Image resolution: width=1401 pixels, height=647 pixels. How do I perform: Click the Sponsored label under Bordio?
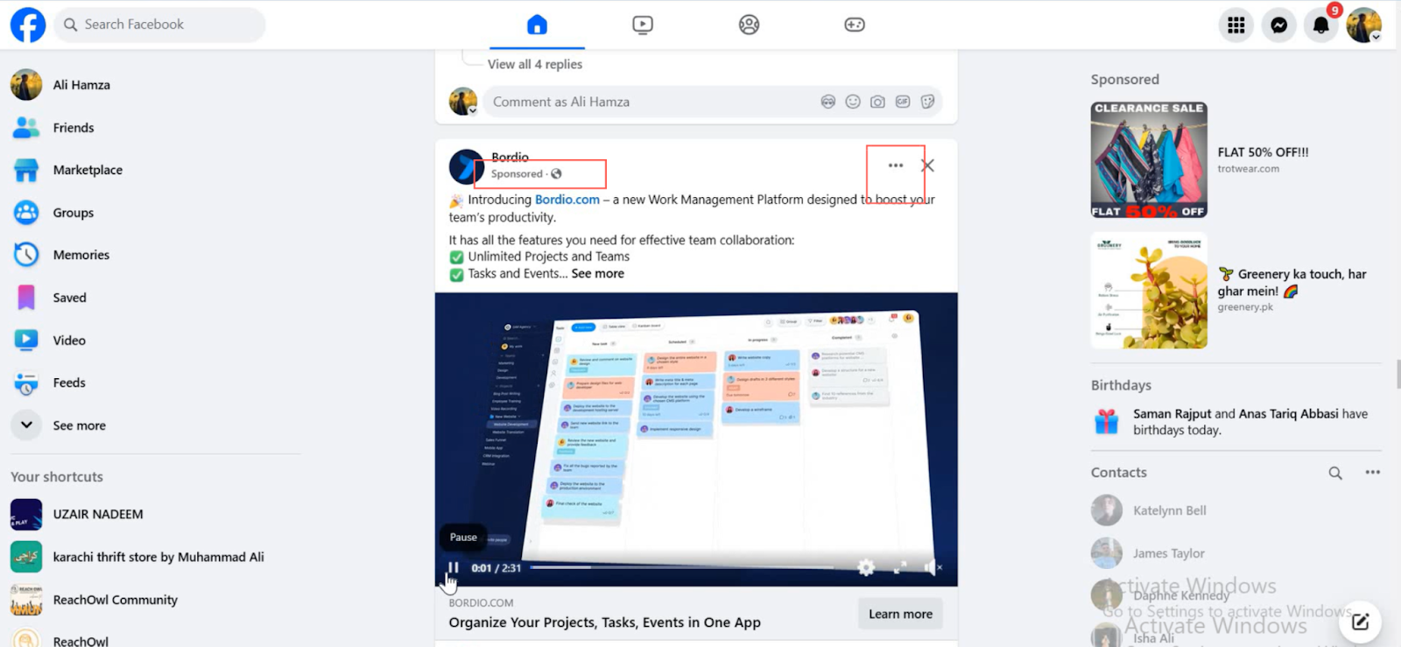click(x=517, y=173)
